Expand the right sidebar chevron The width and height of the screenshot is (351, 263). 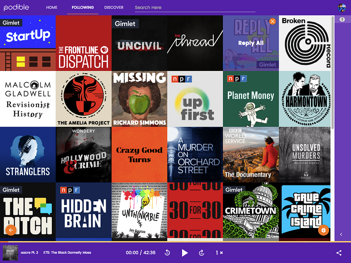click(x=341, y=235)
